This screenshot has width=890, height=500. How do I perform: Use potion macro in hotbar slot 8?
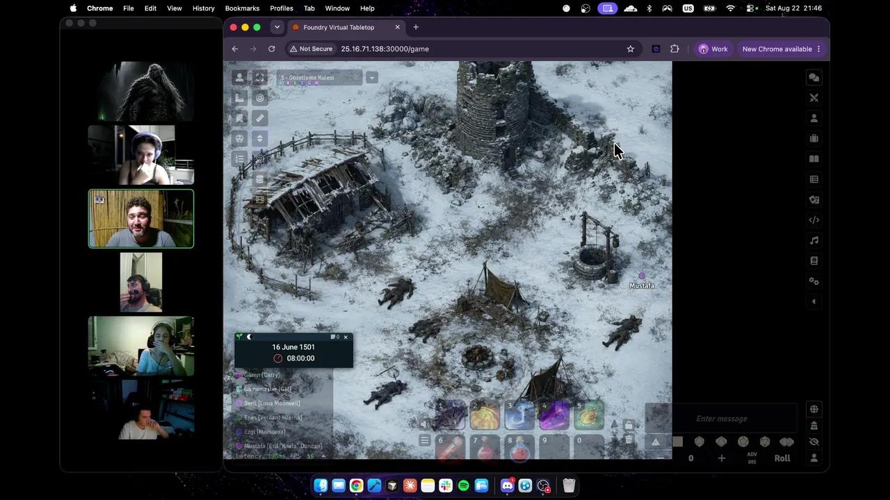coord(519,447)
